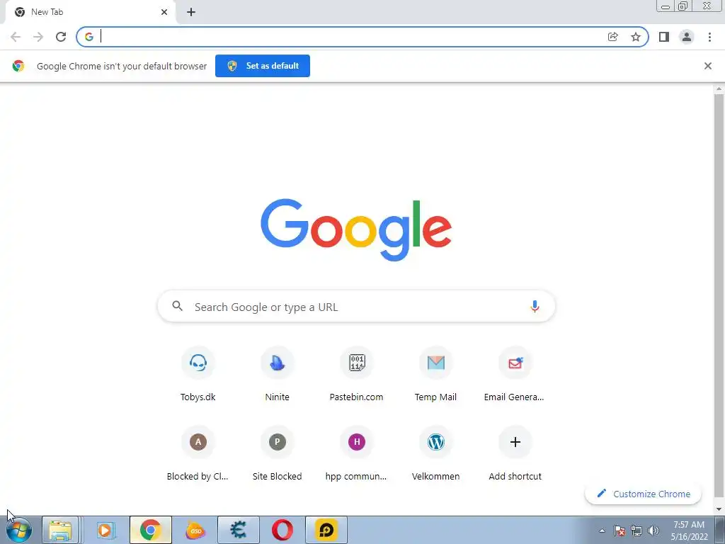Open the Blocked by Cl... shortcut
The height and width of the screenshot is (544, 725).
(198, 453)
